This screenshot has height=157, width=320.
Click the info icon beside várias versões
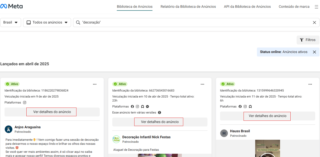pos(159,112)
